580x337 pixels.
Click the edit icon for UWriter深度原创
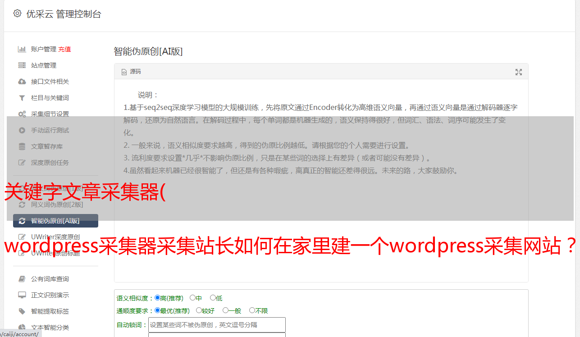pos(22,237)
